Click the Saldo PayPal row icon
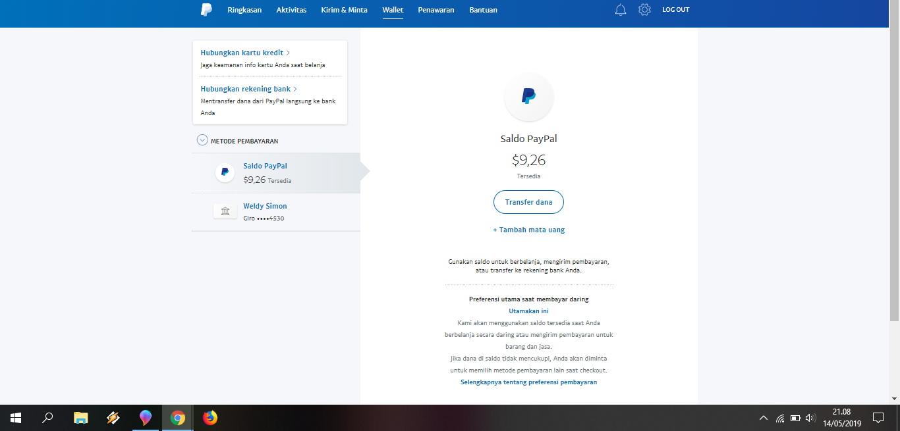 pyautogui.click(x=225, y=172)
